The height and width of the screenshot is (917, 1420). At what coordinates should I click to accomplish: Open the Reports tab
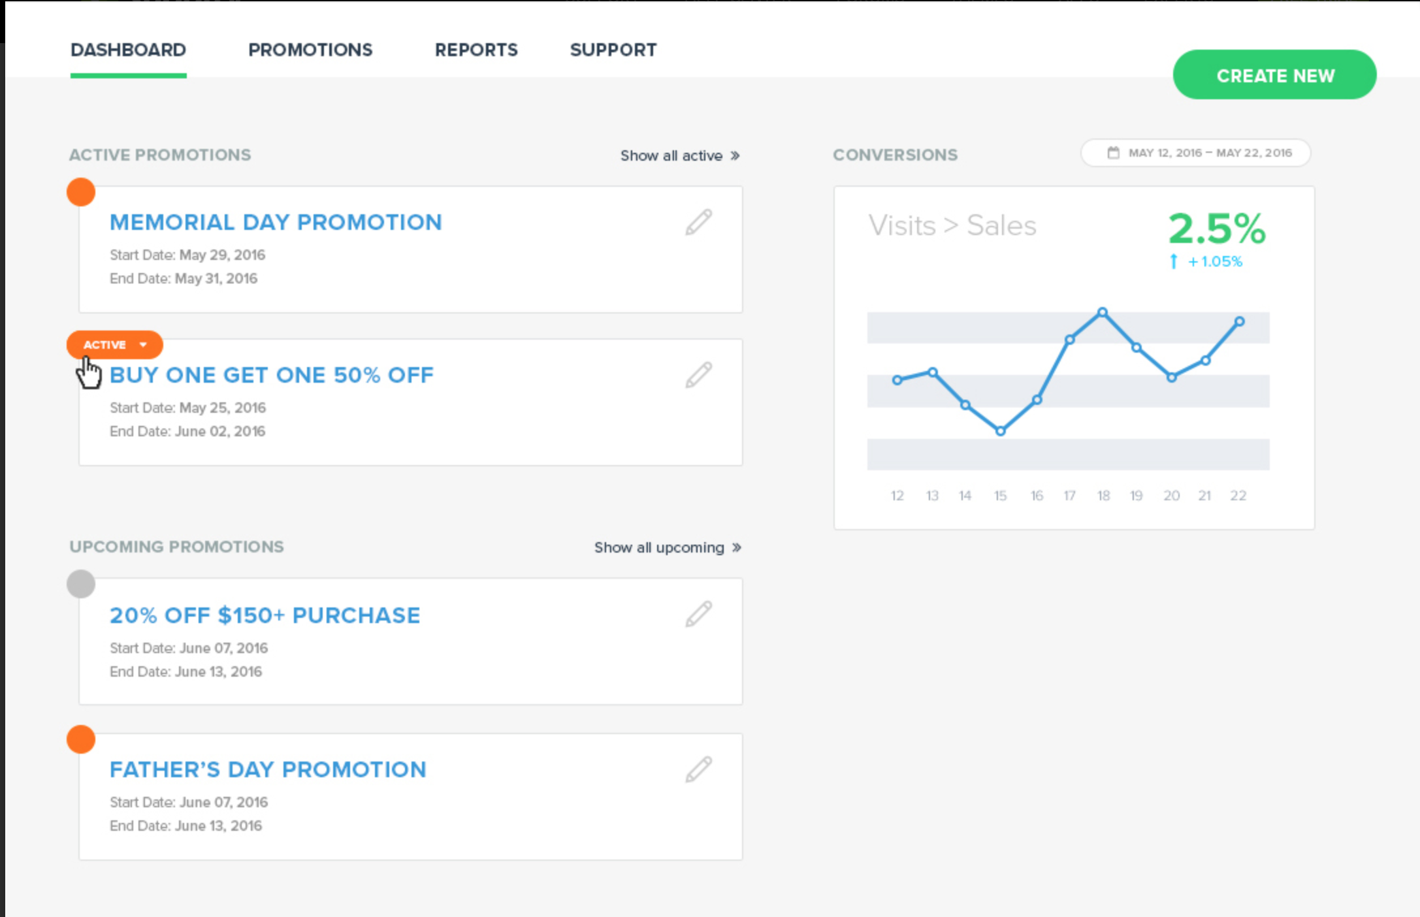[x=476, y=50]
